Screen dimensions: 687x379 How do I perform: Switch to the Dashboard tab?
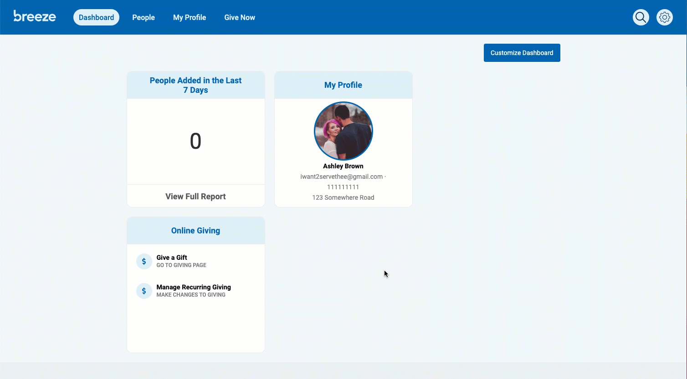(x=96, y=17)
